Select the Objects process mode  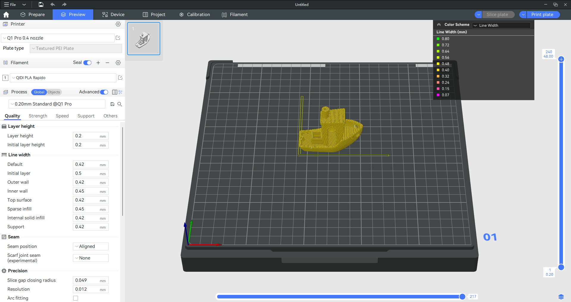(54, 92)
